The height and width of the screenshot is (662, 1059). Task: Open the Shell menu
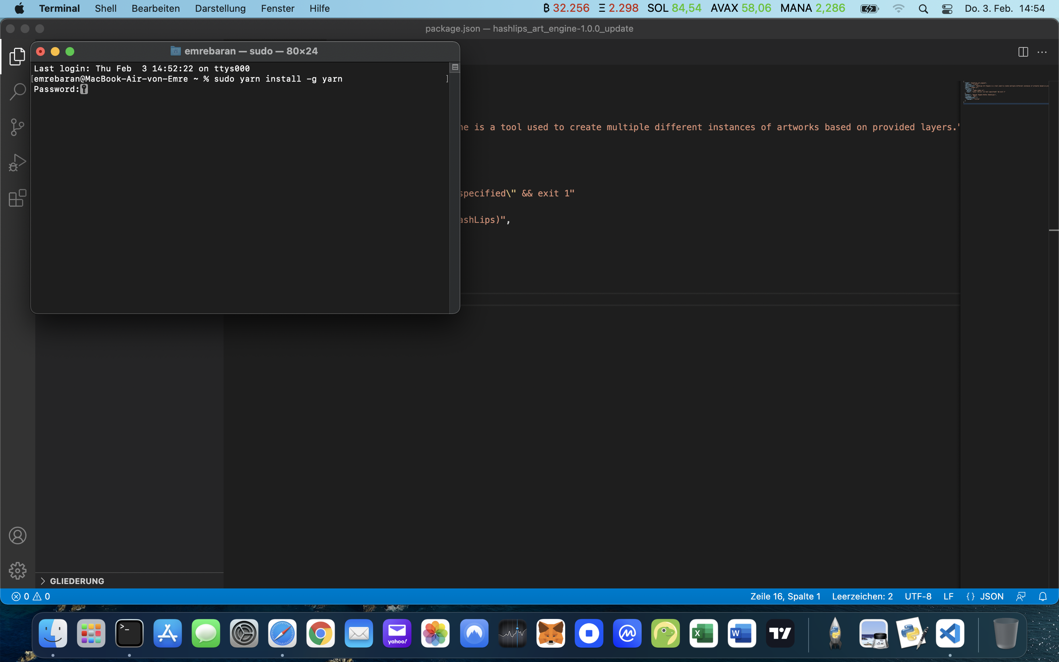coord(106,8)
